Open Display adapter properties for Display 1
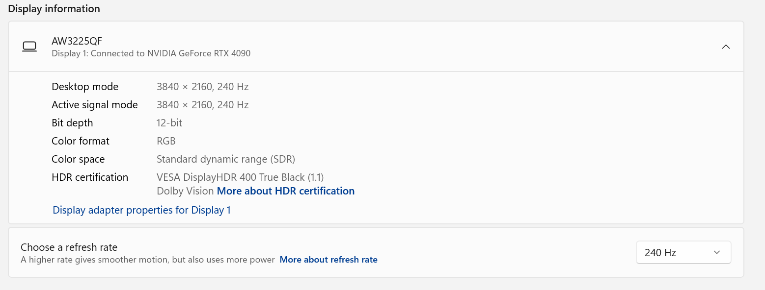 click(141, 210)
